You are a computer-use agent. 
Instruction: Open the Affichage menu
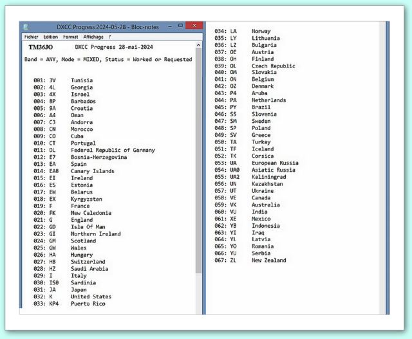[x=93, y=37]
